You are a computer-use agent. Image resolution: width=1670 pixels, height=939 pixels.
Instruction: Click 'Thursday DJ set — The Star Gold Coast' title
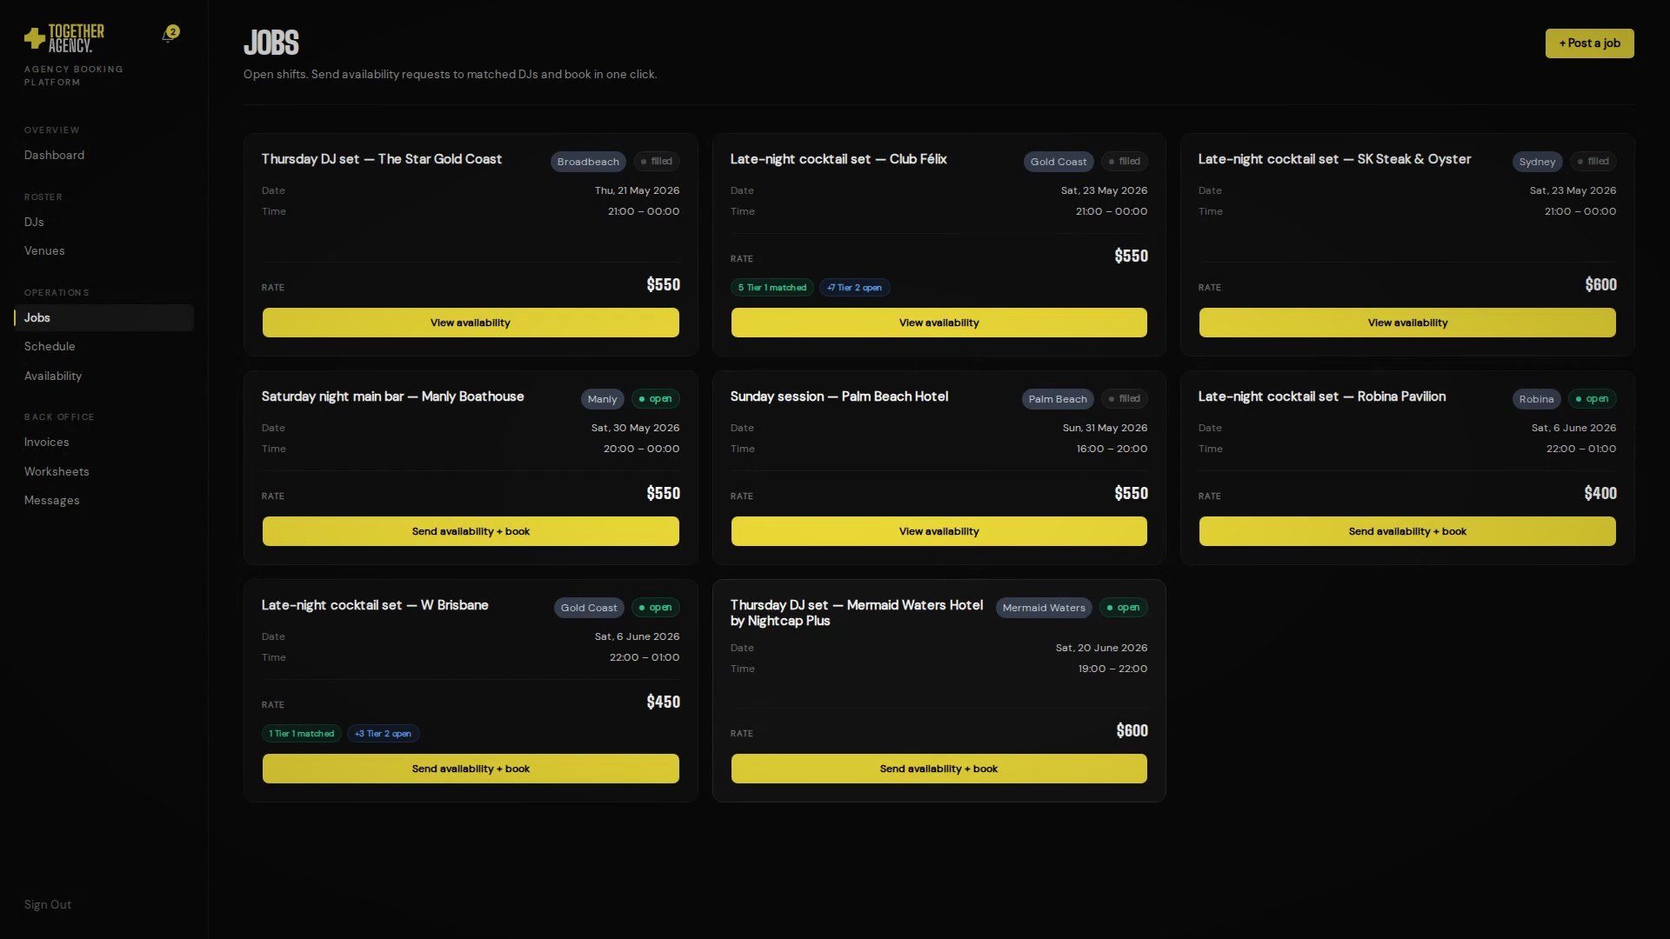point(382,159)
